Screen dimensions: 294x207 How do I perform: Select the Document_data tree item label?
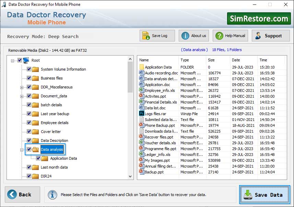(54, 96)
